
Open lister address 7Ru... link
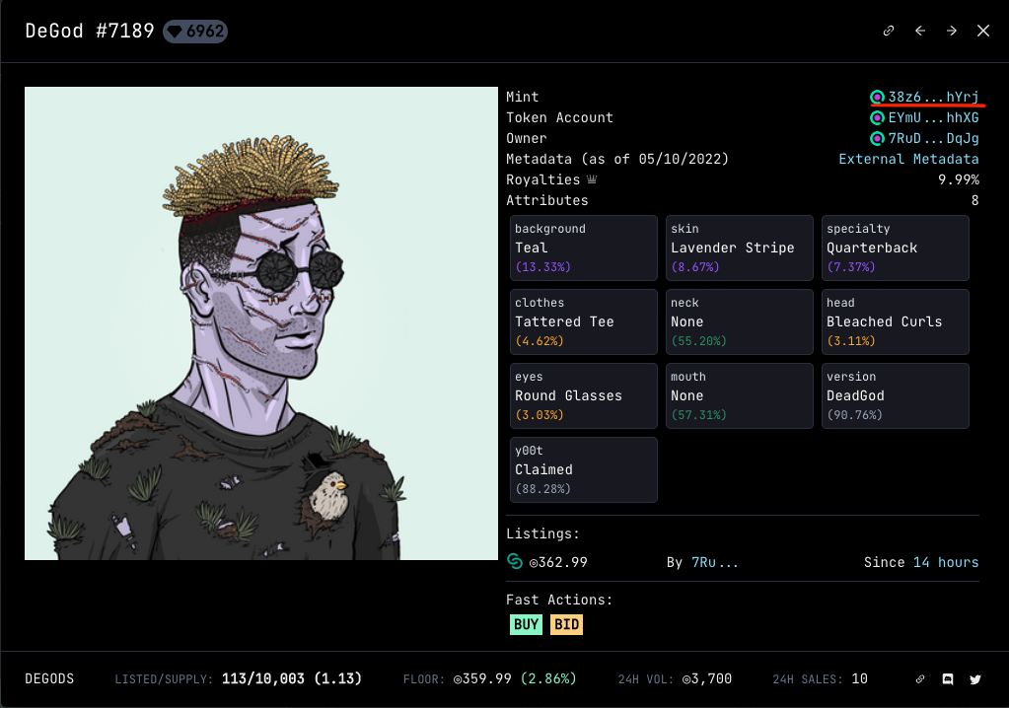[x=714, y=562]
